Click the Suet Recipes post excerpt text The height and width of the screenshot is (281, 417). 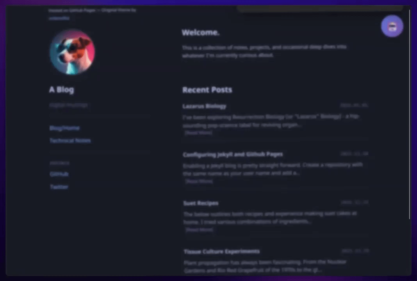[270, 217]
